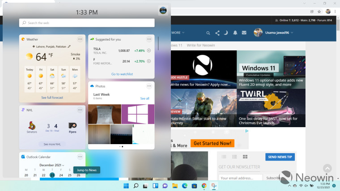The image size is (340, 191).
Task: Click the Widgets panel scrollbar
Action: (x=158, y=43)
